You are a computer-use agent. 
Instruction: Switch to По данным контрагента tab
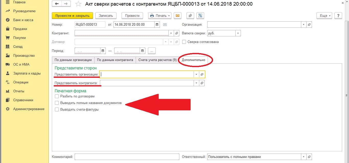tap(115, 60)
